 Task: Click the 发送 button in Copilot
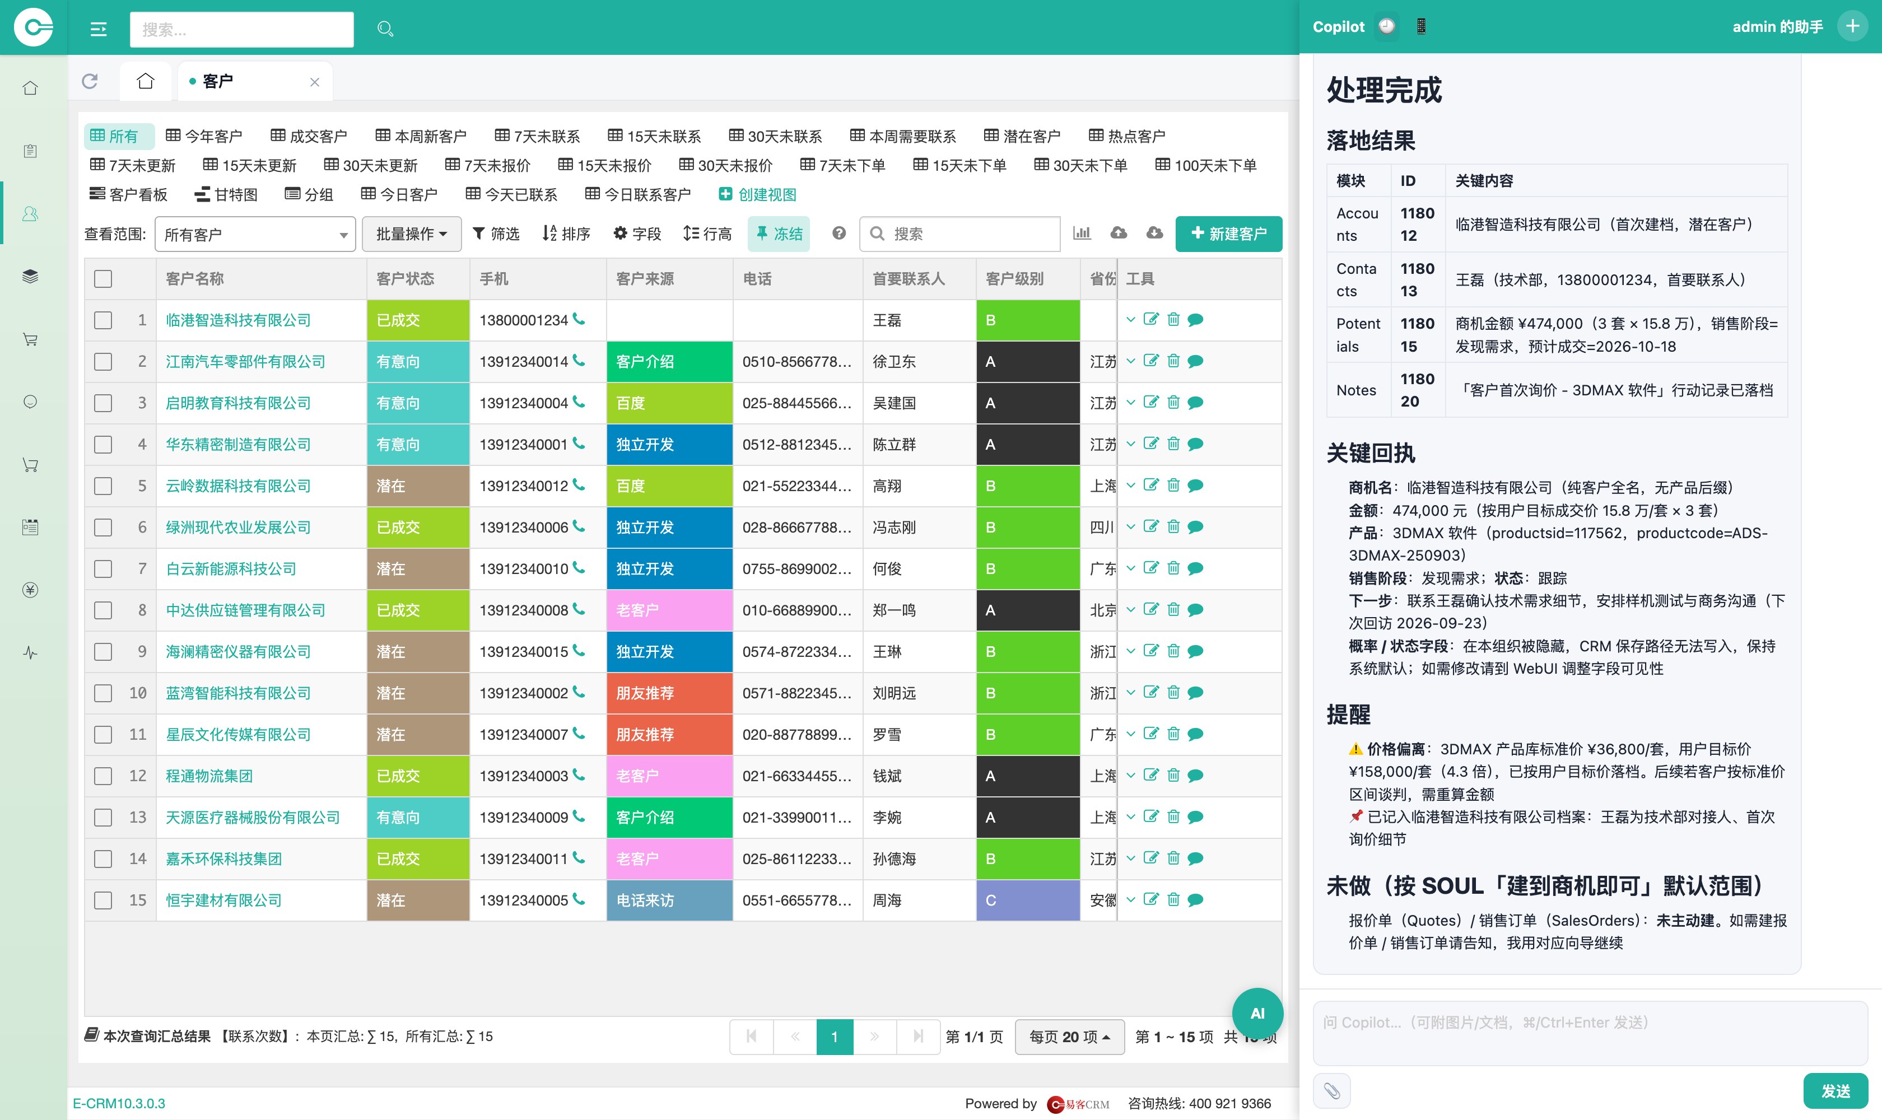(1835, 1090)
